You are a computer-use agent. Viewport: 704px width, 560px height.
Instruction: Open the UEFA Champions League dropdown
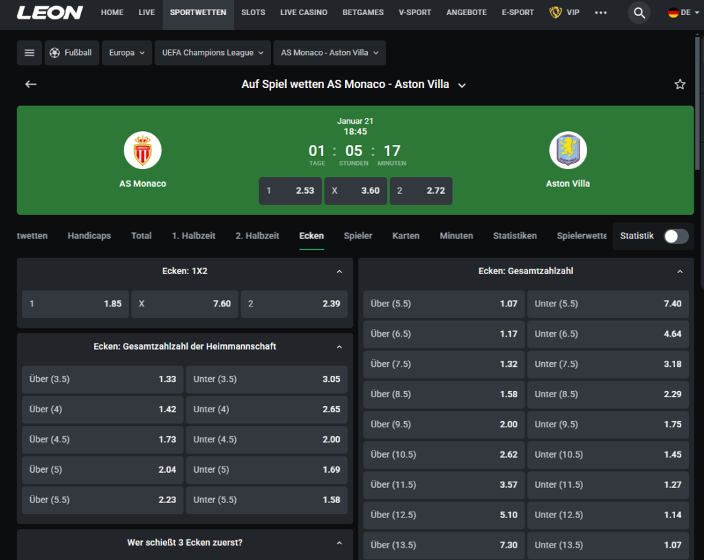point(213,53)
